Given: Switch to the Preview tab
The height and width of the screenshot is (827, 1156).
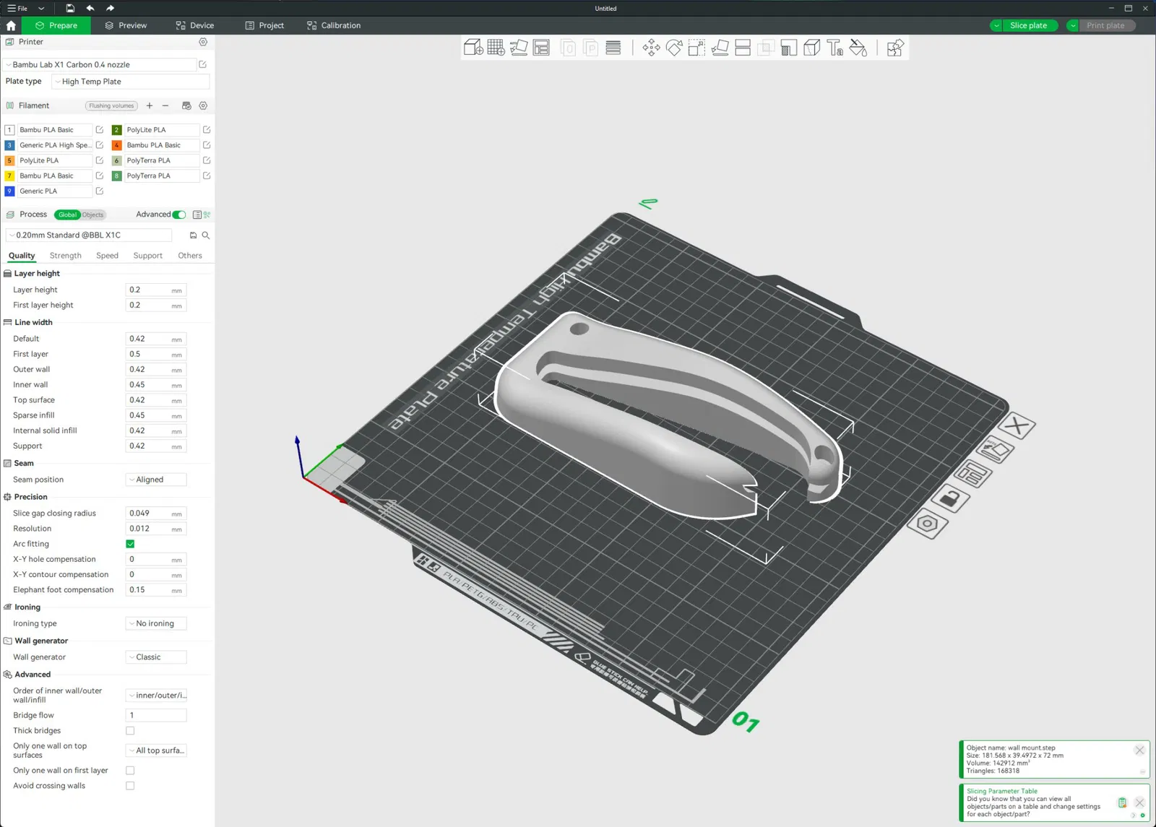Looking at the screenshot, I should [x=126, y=25].
